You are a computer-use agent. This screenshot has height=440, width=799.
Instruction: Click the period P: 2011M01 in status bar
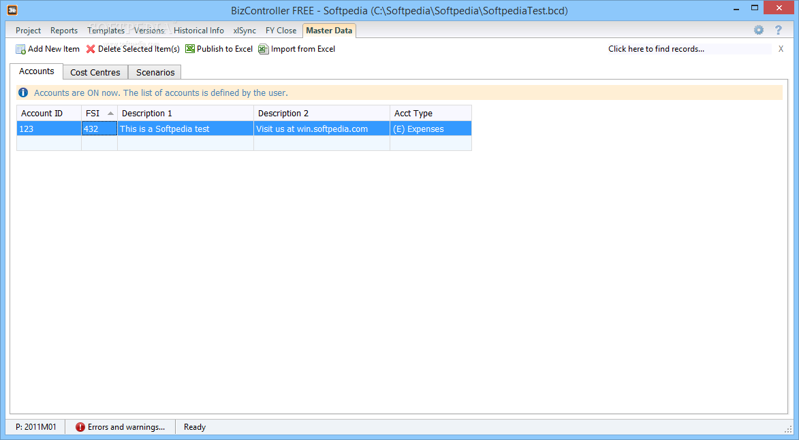coord(35,427)
